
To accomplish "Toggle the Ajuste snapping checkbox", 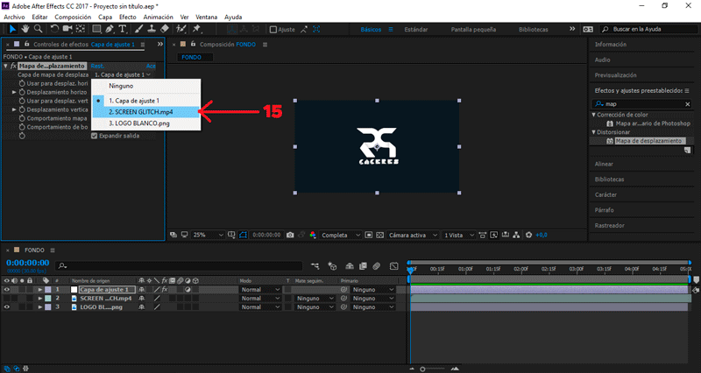I will [x=273, y=30].
